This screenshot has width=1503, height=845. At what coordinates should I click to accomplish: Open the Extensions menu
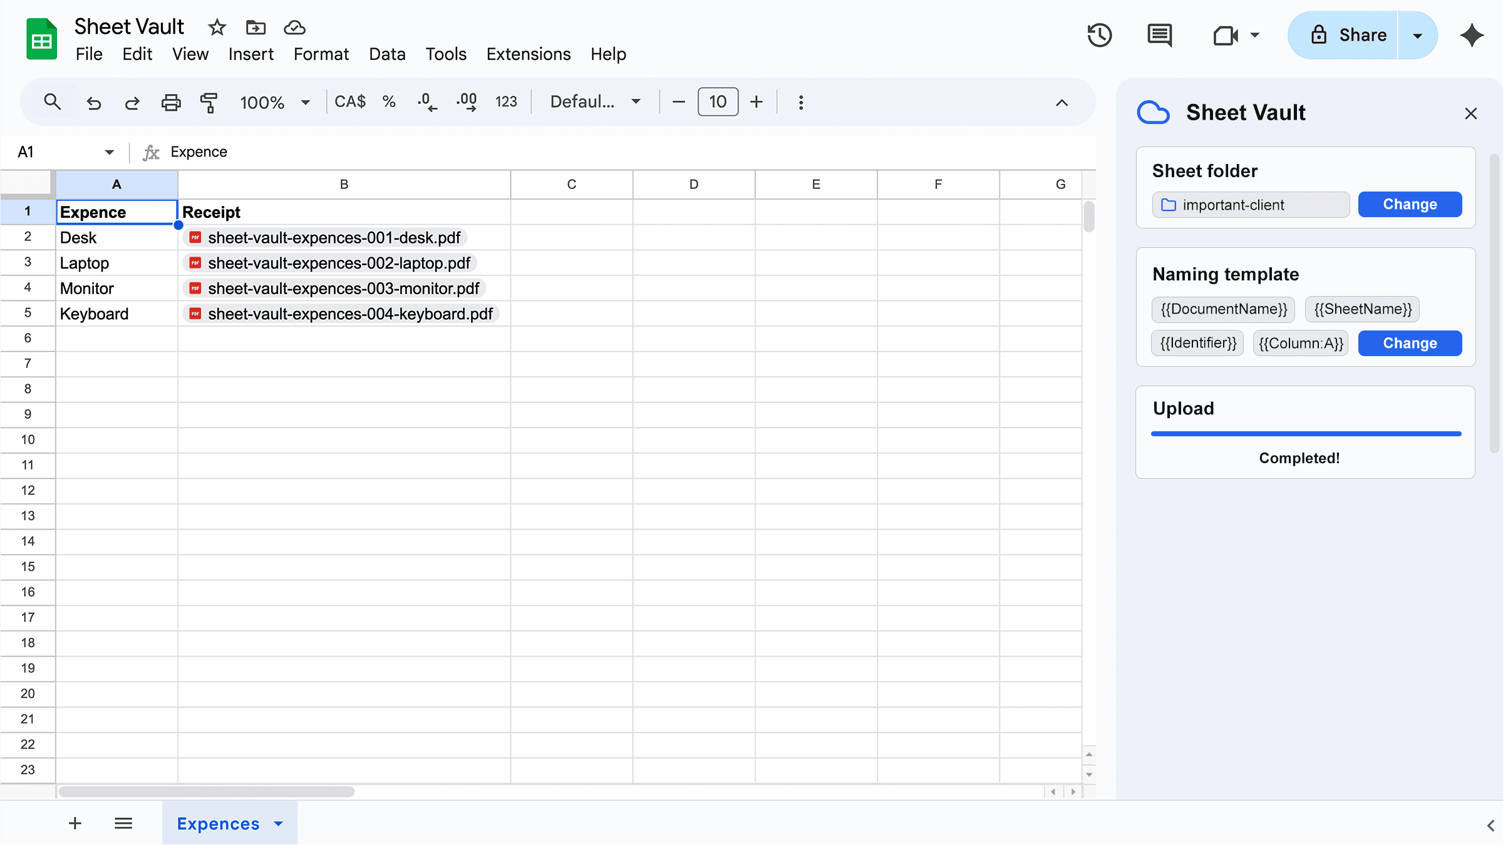[x=528, y=54]
